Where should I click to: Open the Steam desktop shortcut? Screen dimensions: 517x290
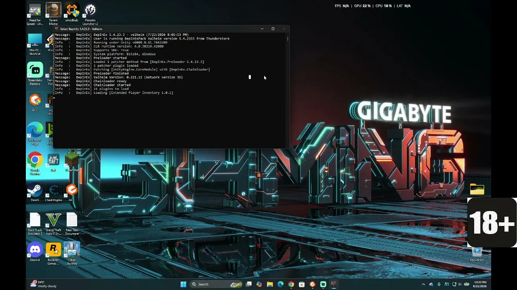coord(35,193)
